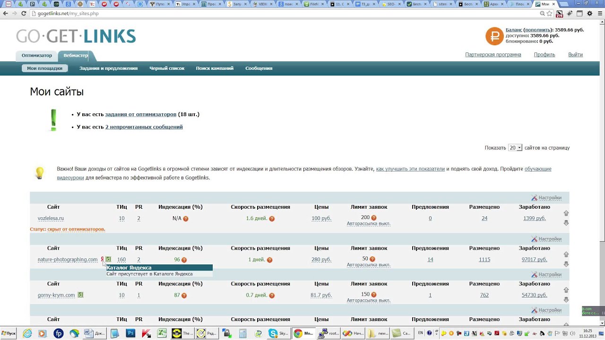Click green catalog icon next to gorny-krym.com
The width and height of the screenshot is (605, 340).
[x=80, y=295]
